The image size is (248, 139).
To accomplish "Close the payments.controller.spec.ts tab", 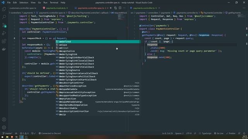I will (110, 8).
